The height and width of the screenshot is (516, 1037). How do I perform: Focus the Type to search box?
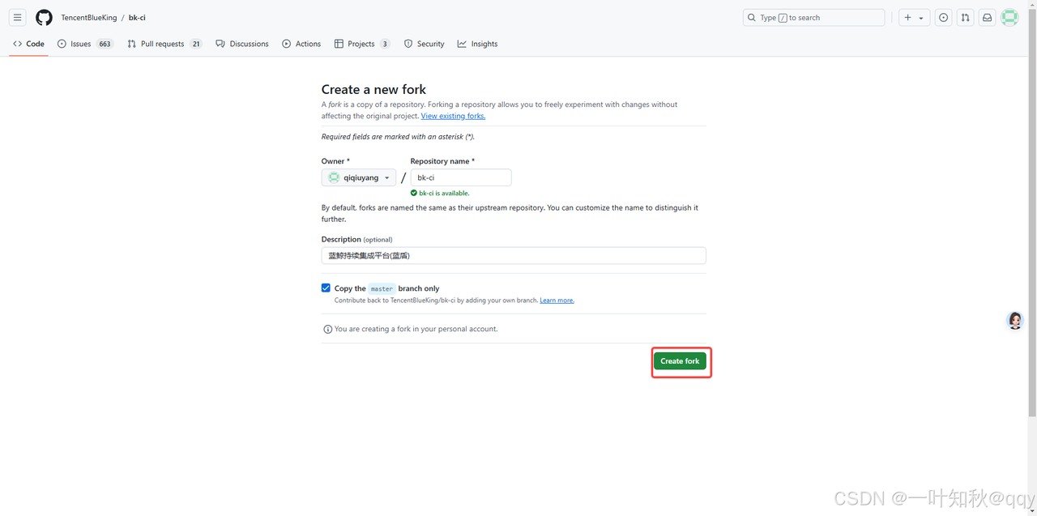click(x=813, y=17)
